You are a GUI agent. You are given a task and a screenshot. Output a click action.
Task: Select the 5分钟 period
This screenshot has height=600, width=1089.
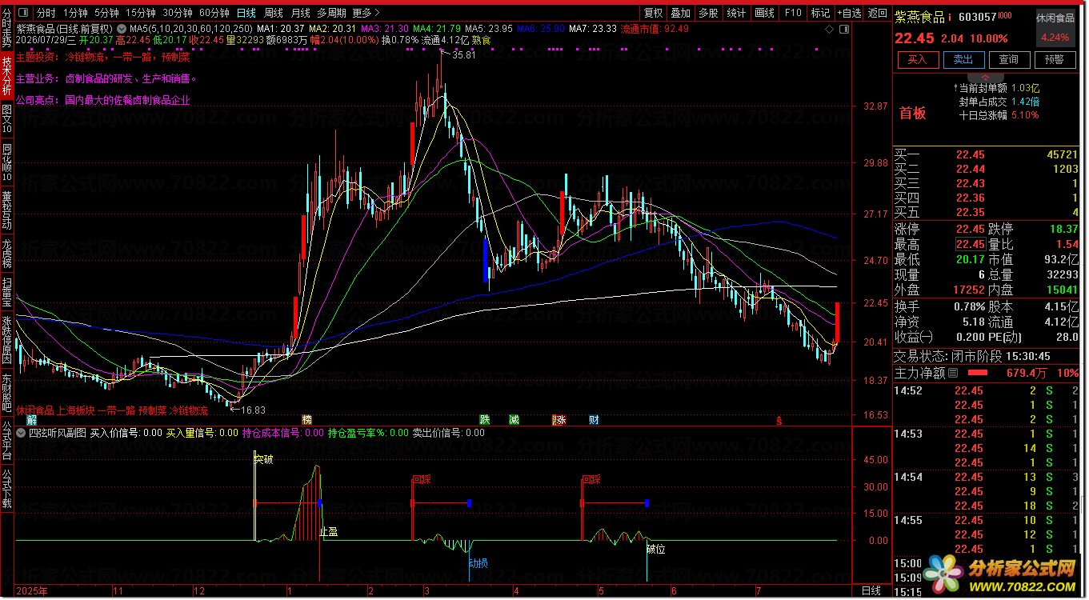pyautogui.click(x=106, y=13)
